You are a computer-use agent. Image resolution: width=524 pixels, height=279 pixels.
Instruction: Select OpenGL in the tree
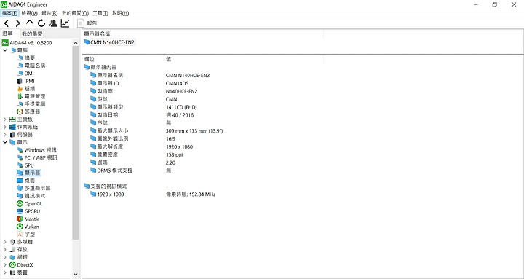pyautogui.click(x=29, y=204)
